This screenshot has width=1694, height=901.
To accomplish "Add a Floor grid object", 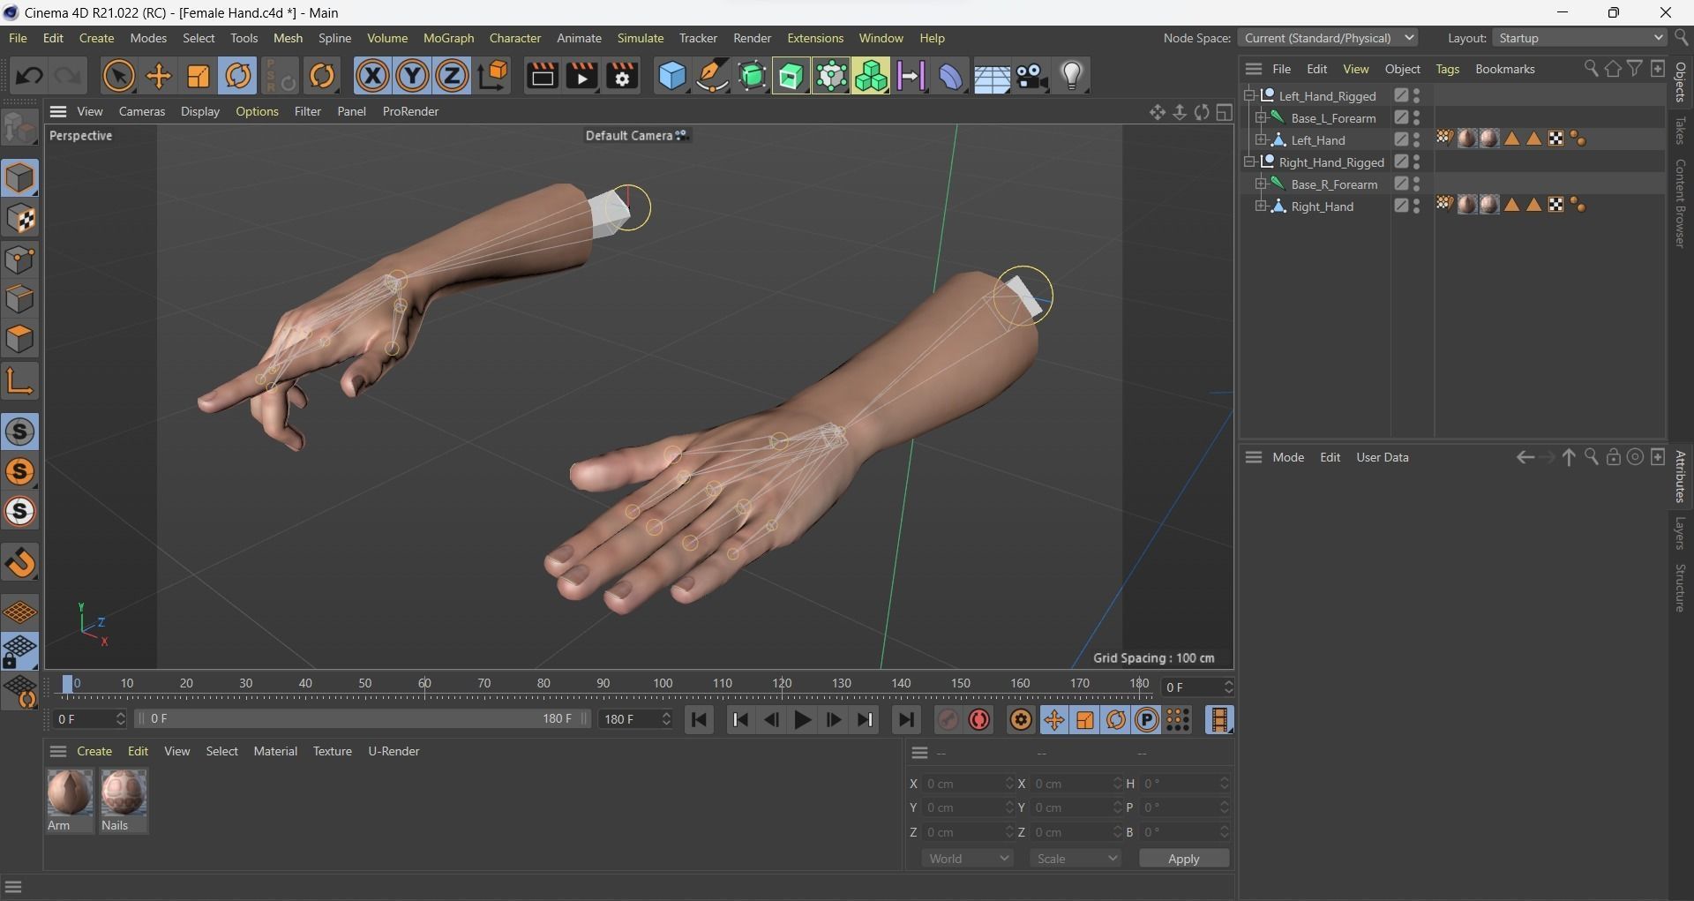I will coord(991,77).
